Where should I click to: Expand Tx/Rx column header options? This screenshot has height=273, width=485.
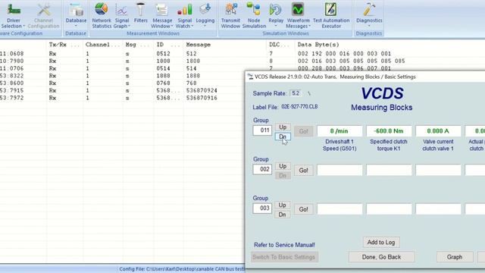coord(75,45)
